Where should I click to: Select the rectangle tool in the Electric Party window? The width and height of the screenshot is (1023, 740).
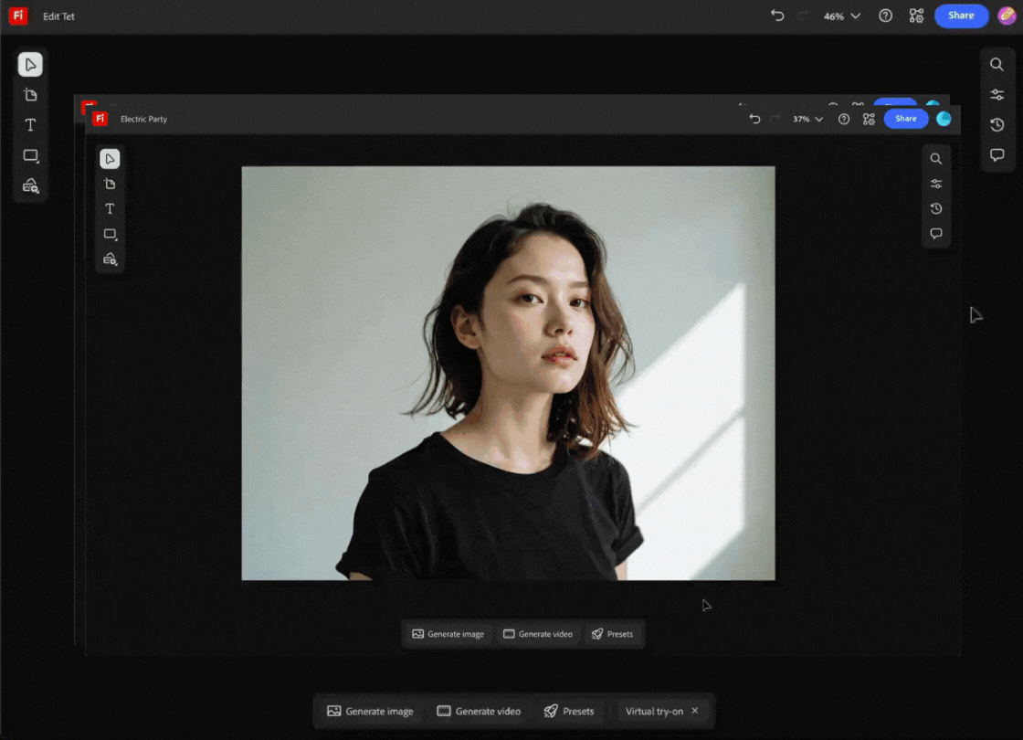click(x=110, y=234)
